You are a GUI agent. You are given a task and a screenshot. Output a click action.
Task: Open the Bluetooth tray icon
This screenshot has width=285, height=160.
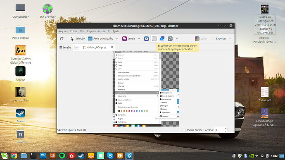[x=245, y=156]
